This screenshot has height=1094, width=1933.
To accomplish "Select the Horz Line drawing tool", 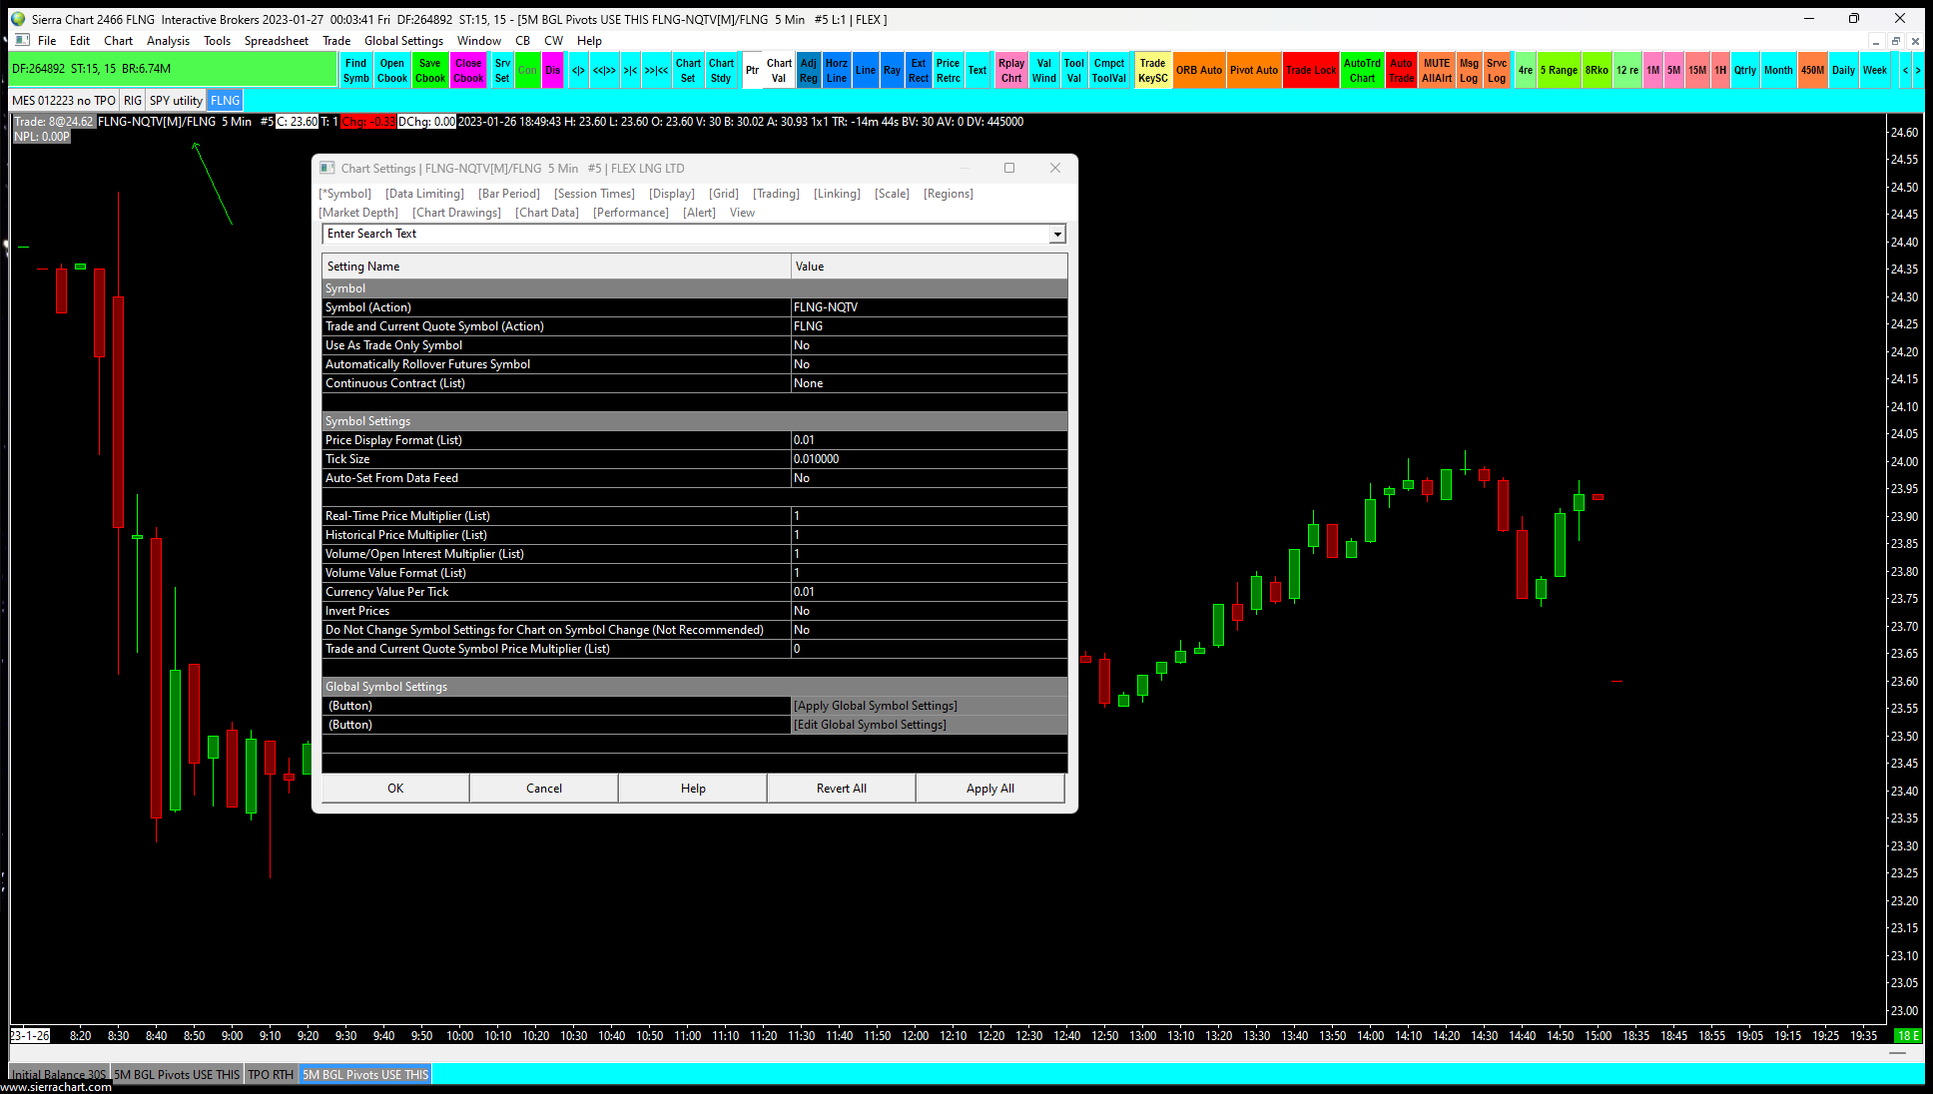I will point(837,70).
